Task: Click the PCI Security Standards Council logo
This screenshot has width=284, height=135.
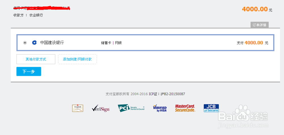Action: 131,108
